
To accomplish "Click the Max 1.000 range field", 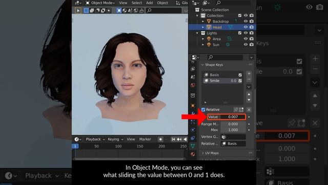I will (233, 130).
